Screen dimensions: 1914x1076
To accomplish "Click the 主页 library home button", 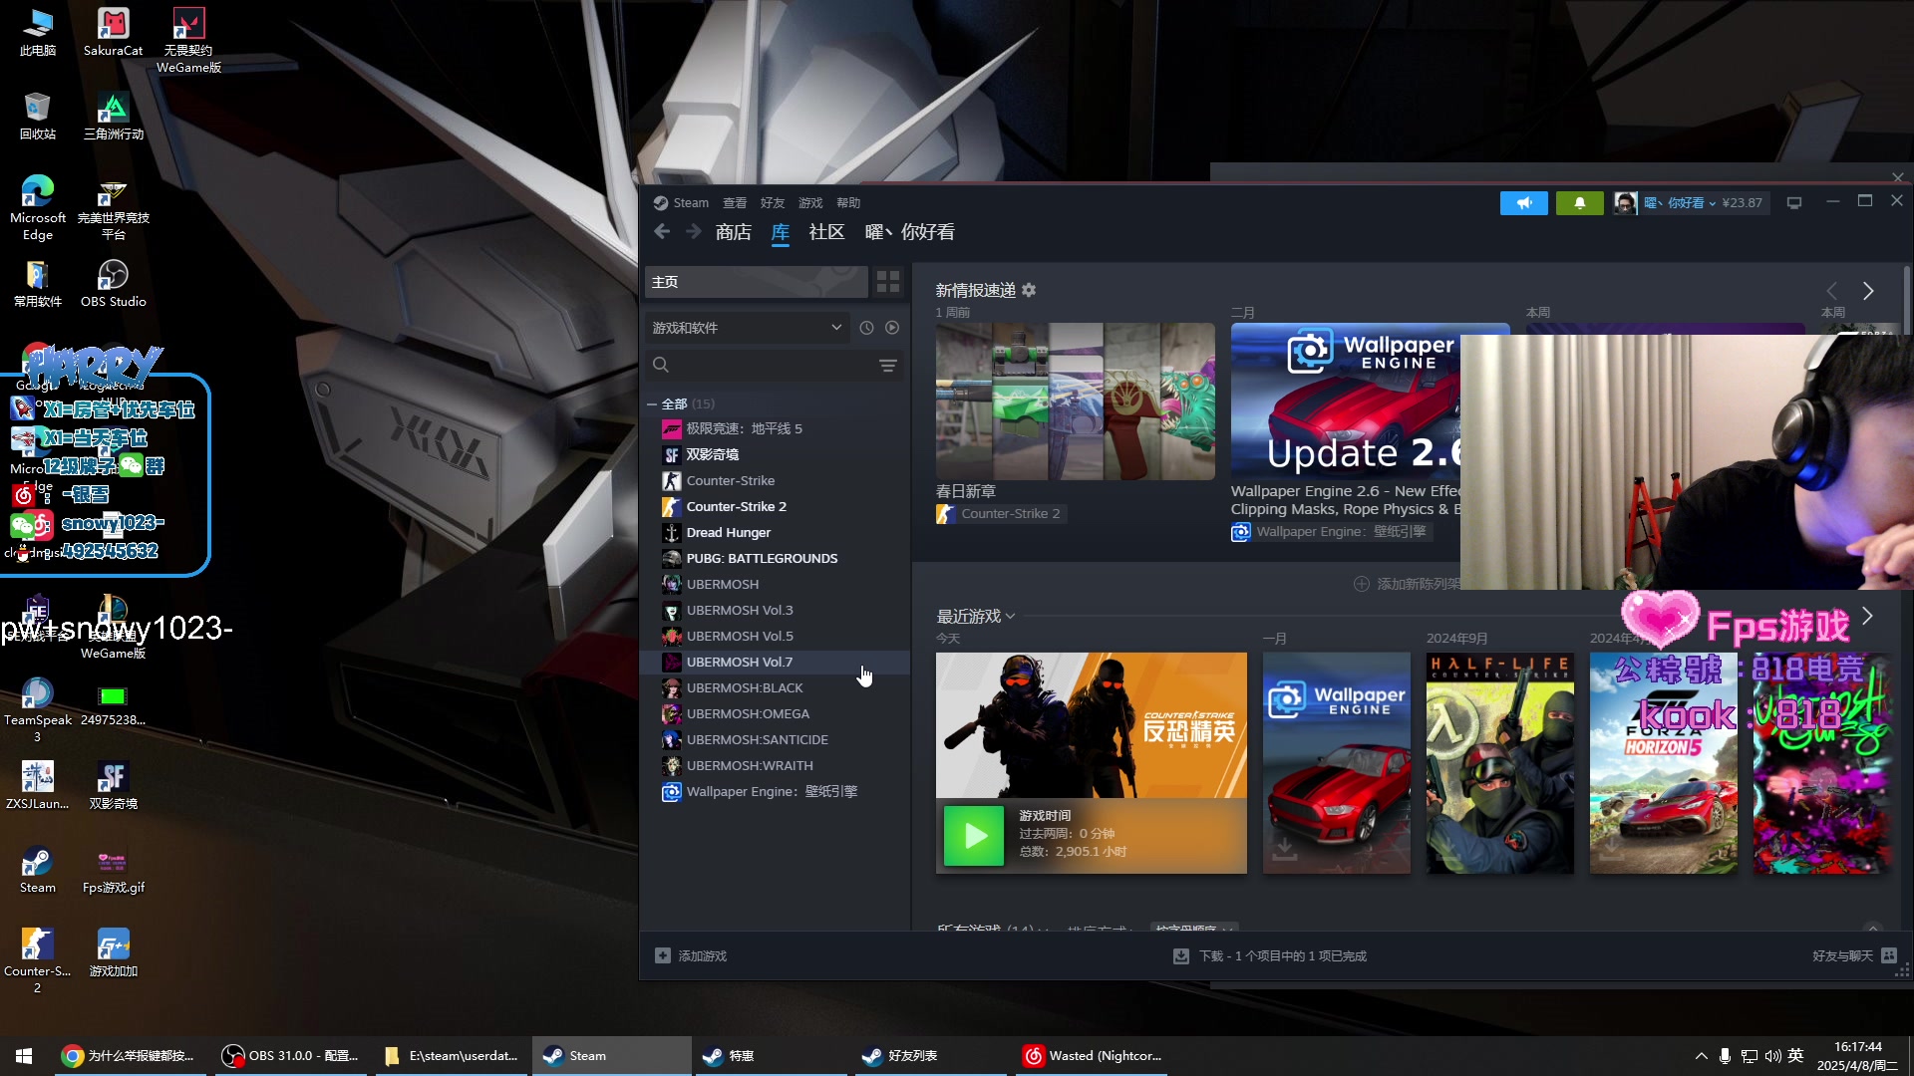I will (x=757, y=282).
